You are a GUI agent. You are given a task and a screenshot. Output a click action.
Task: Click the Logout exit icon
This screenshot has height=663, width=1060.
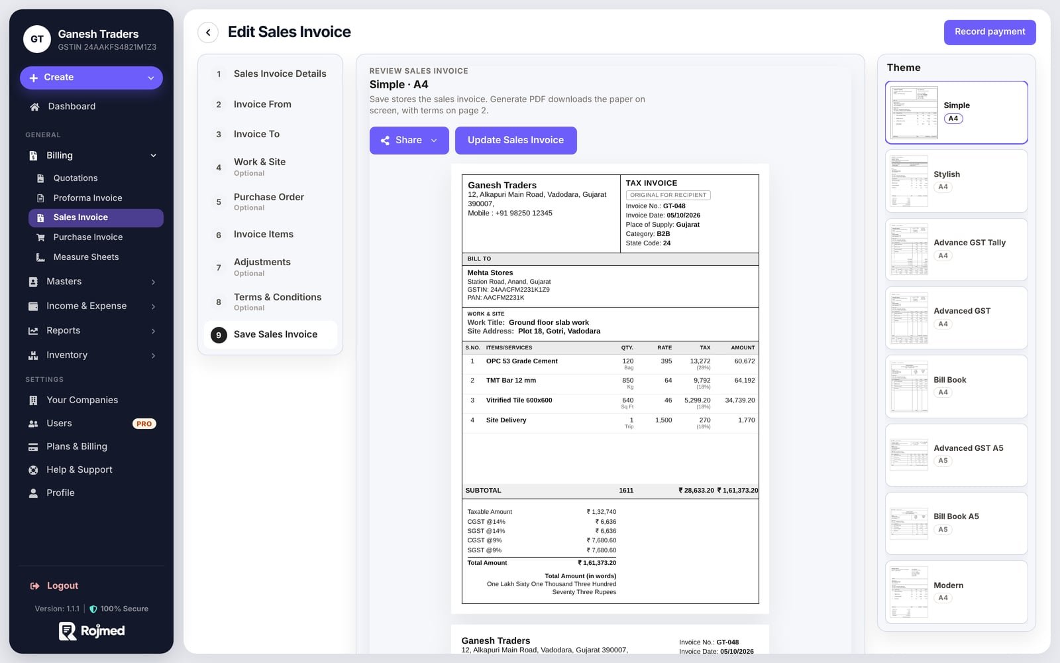point(34,586)
